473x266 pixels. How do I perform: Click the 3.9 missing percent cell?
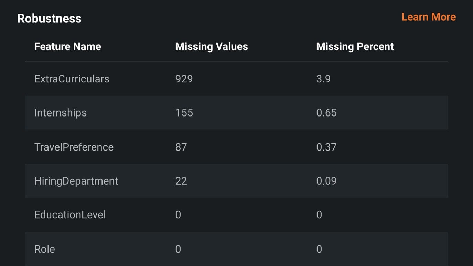click(x=323, y=79)
